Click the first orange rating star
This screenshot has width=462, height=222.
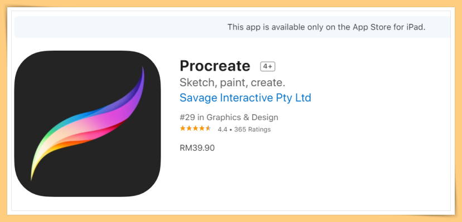182,129
